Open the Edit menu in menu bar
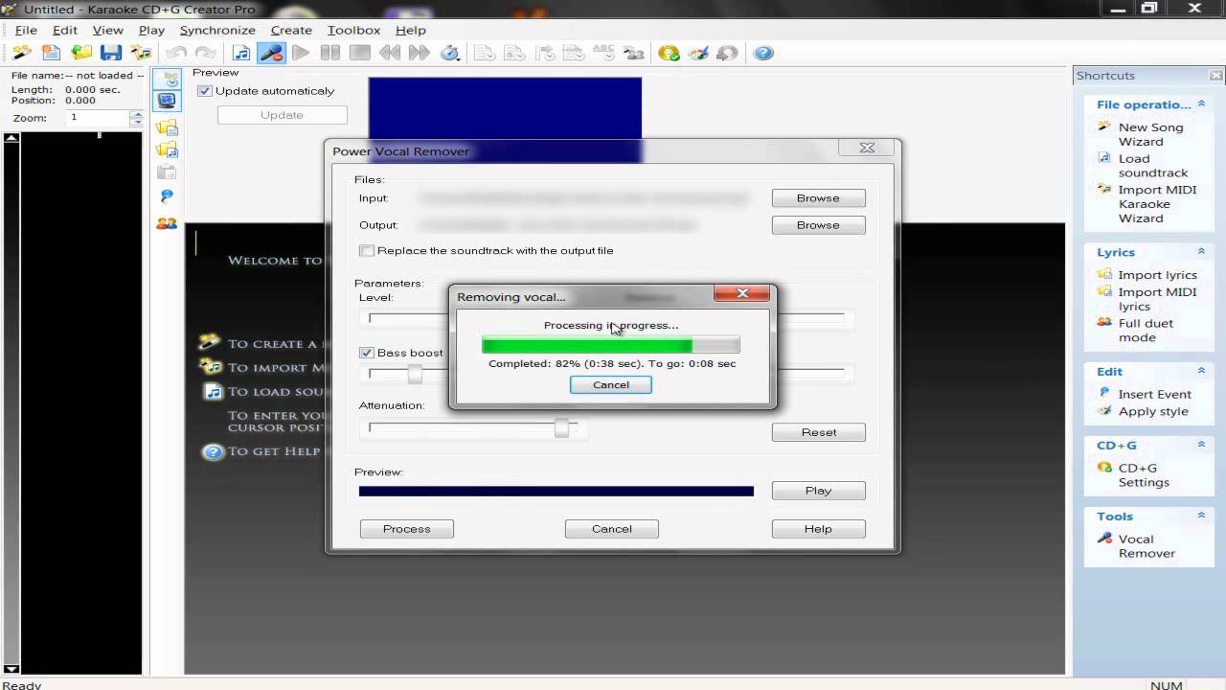Viewport: 1226px width, 690px height. (x=64, y=31)
